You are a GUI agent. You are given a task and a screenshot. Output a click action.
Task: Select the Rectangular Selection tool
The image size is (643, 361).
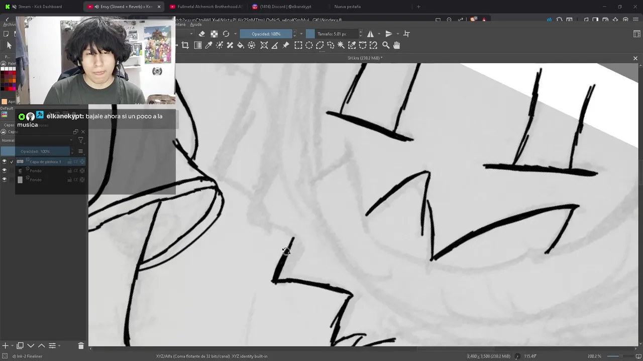(298, 45)
